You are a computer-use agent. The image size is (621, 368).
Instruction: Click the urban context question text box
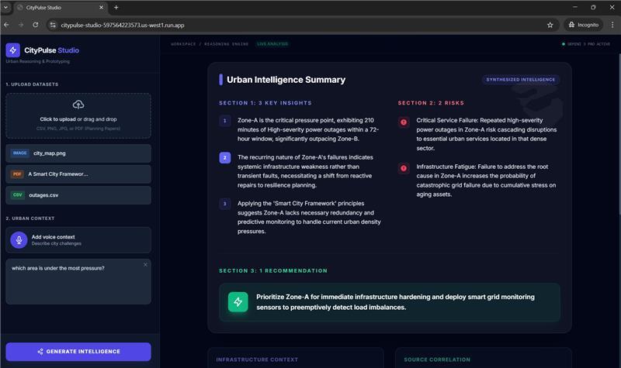tap(78, 281)
